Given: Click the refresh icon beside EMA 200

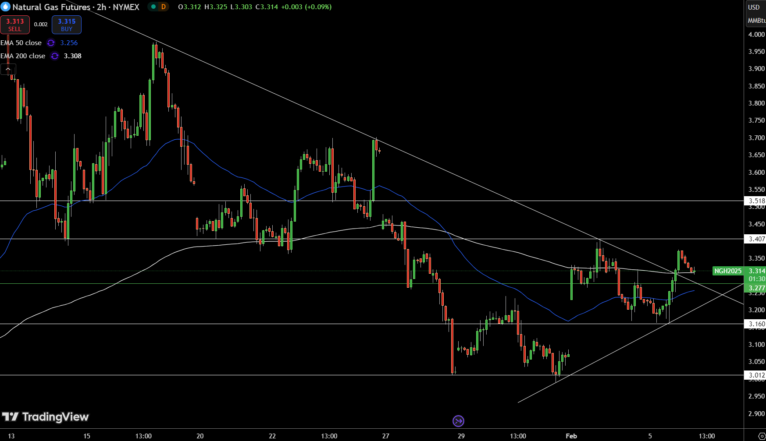Looking at the screenshot, I should point(54,56).
